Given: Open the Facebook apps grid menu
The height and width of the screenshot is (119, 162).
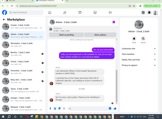Looking at the screenshot, I should 143,13.
